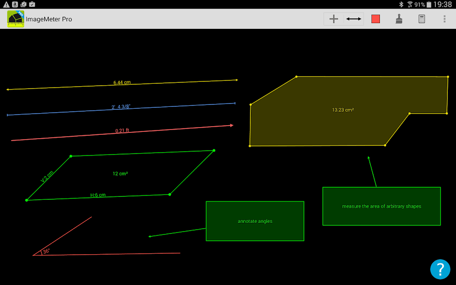The width and height of the screenshot is (456, 285).
Task: Select the paint brush style tool
Action: [399, 19]
